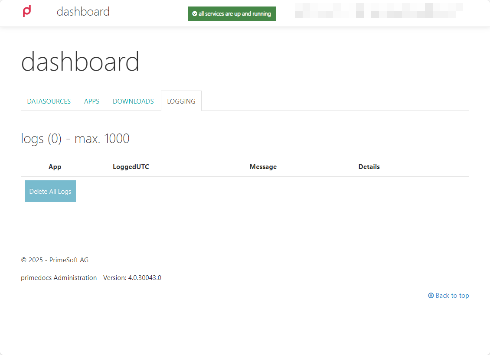Click the circled up-arrow icon
Screen dimensions: 490x355
point(431,296)
